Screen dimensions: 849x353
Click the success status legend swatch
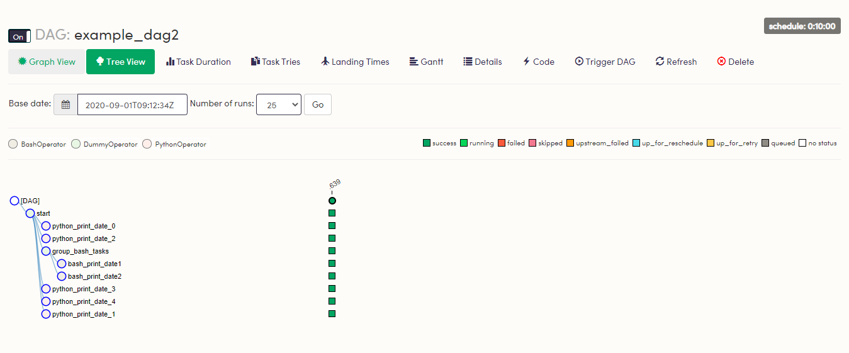[x=427, y=143]
